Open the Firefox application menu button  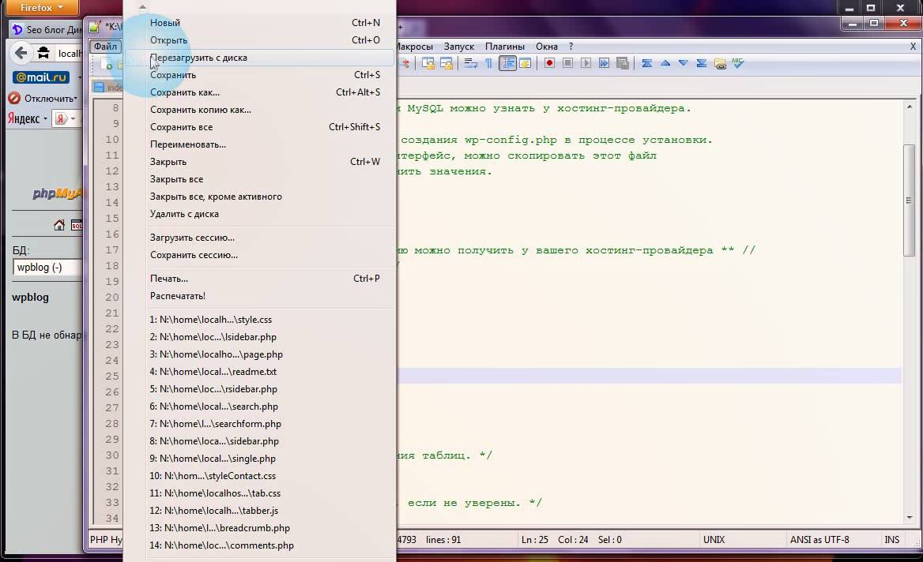click(41, 8)
